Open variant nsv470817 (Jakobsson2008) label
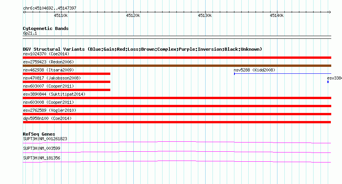Screen dimensions: 342x184 [52, 78]
